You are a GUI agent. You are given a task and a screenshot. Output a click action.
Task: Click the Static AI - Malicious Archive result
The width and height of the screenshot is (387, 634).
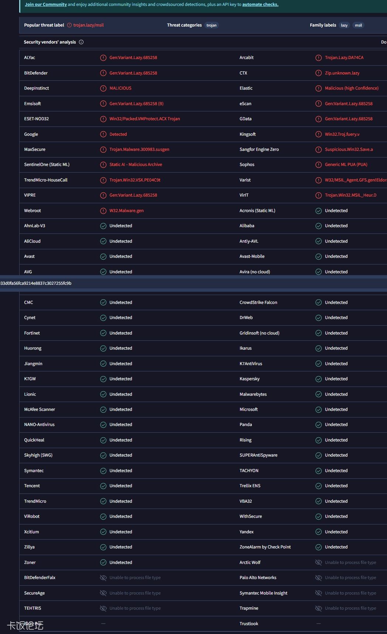pos(136,164)
